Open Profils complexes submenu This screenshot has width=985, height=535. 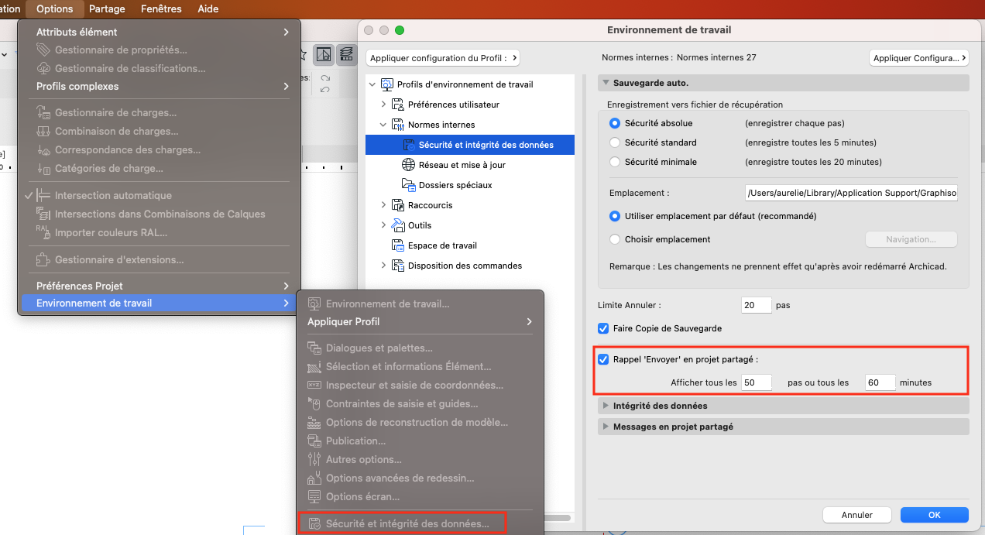(159, 86)
